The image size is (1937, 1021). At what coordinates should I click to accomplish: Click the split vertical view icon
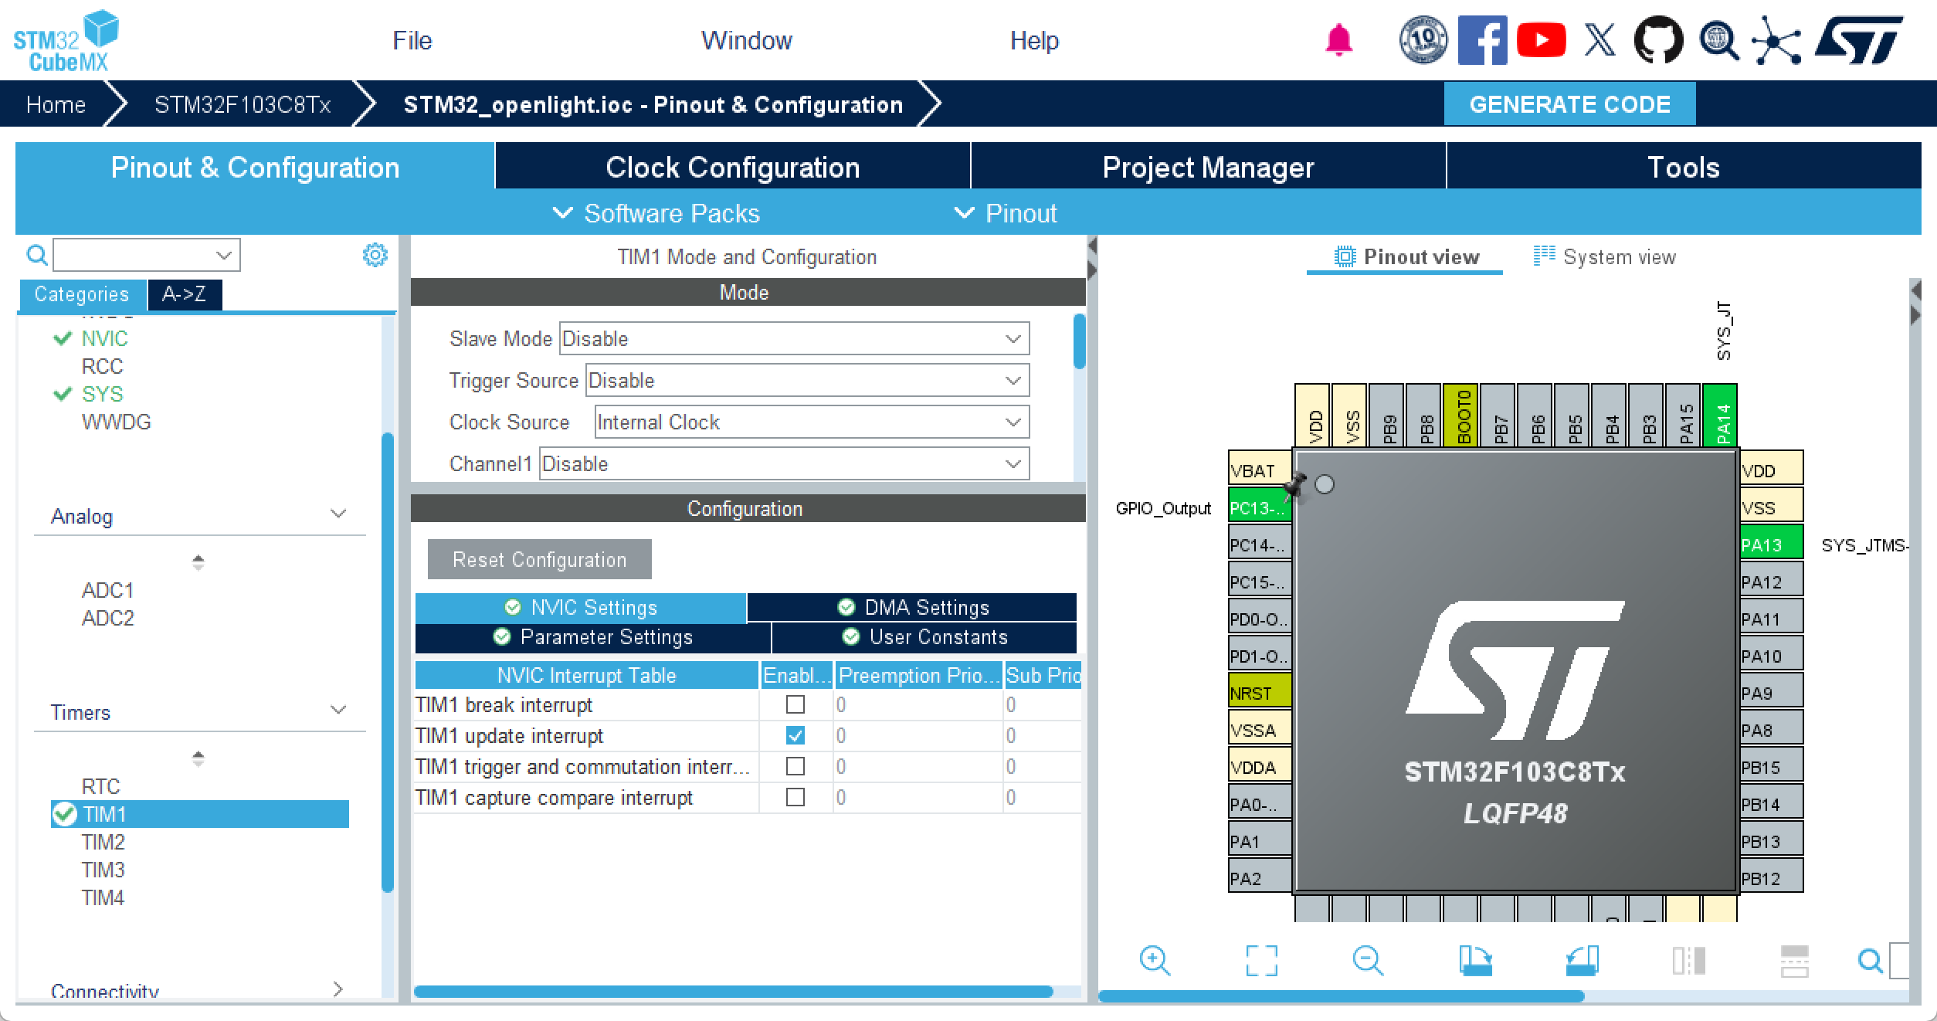click(1688, 961)
